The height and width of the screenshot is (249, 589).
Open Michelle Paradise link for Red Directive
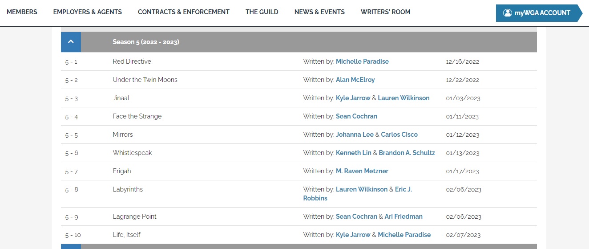tap(362, 61)
